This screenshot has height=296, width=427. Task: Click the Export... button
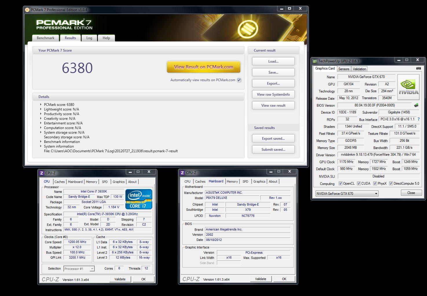pos(273,83)
